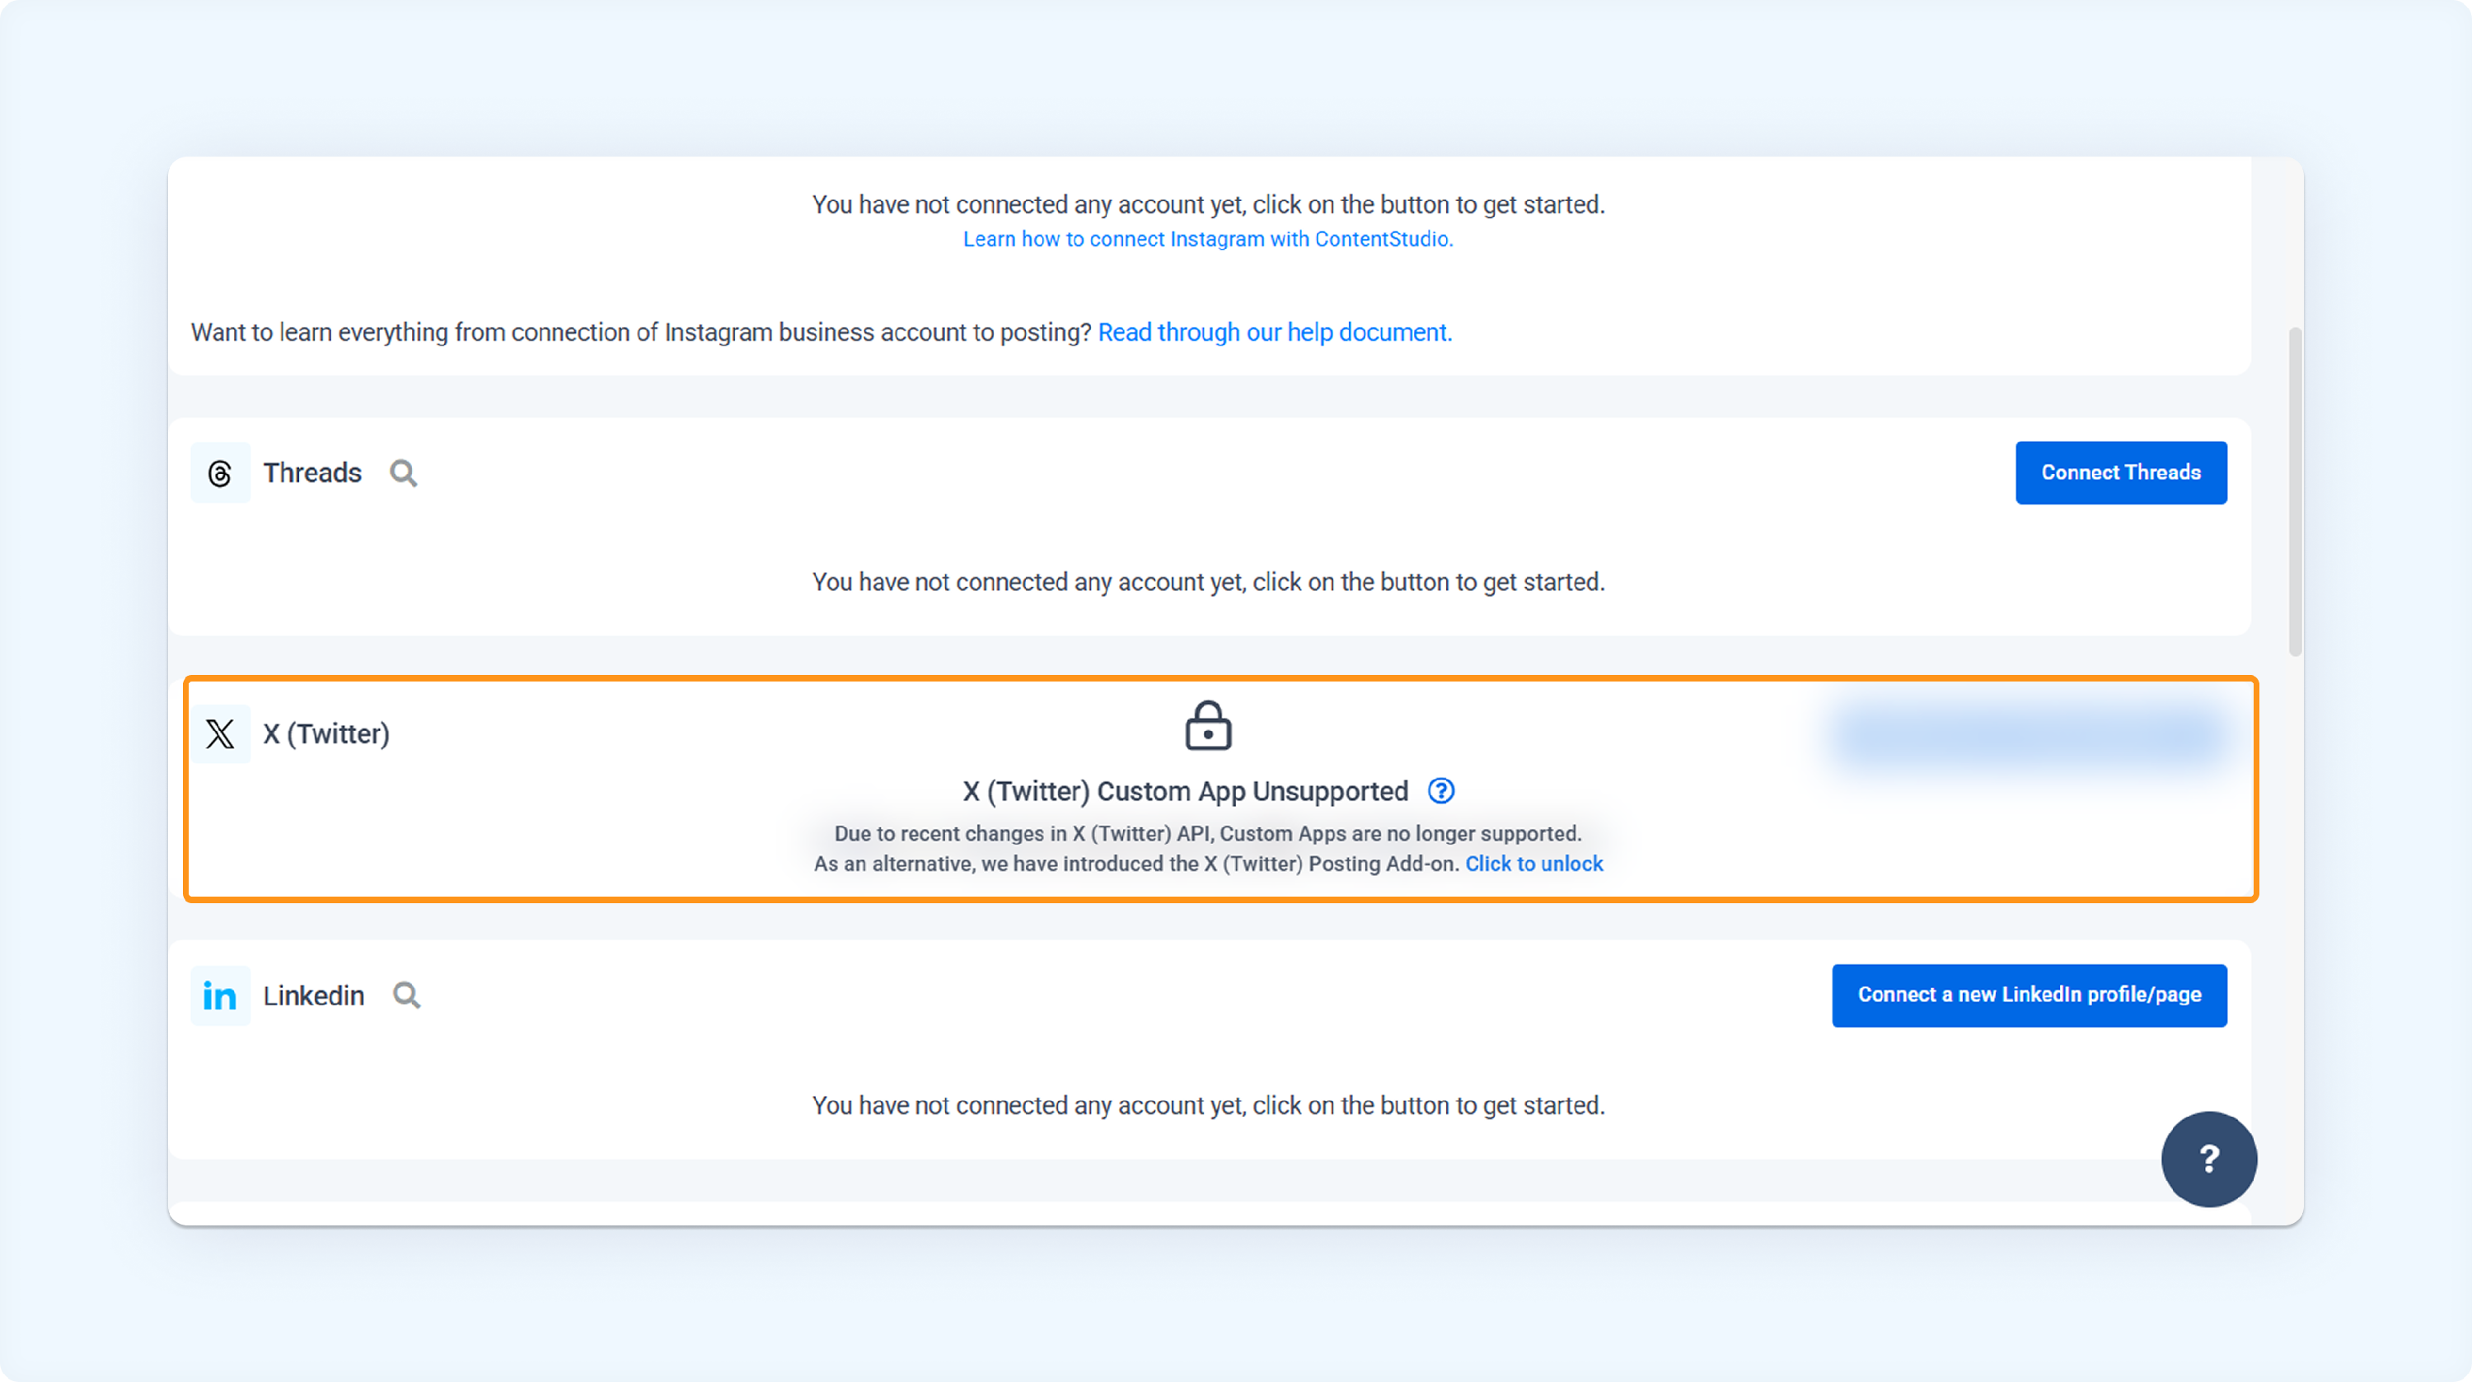Select the Threads section title
The image size is (2472, 1382).
(x=311, y=473)
